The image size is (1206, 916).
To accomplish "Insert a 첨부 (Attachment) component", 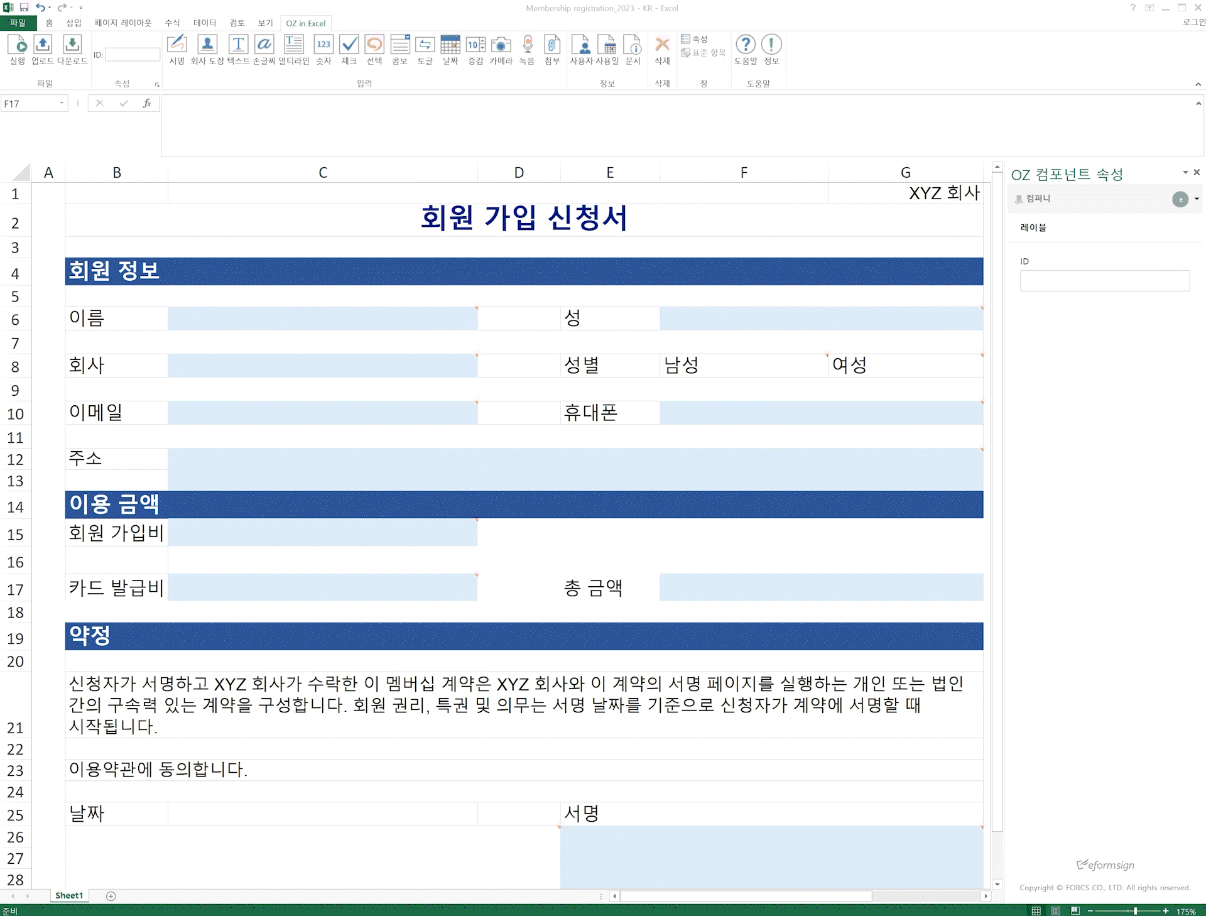I will [552, 50].
